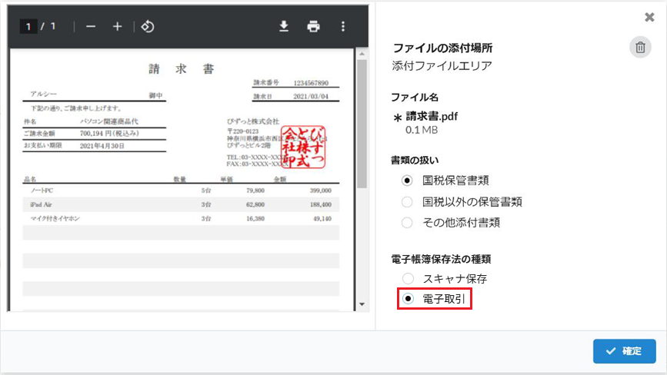Choose その他添付書類 radio option

pyautogui.click(x=407, y=222)
